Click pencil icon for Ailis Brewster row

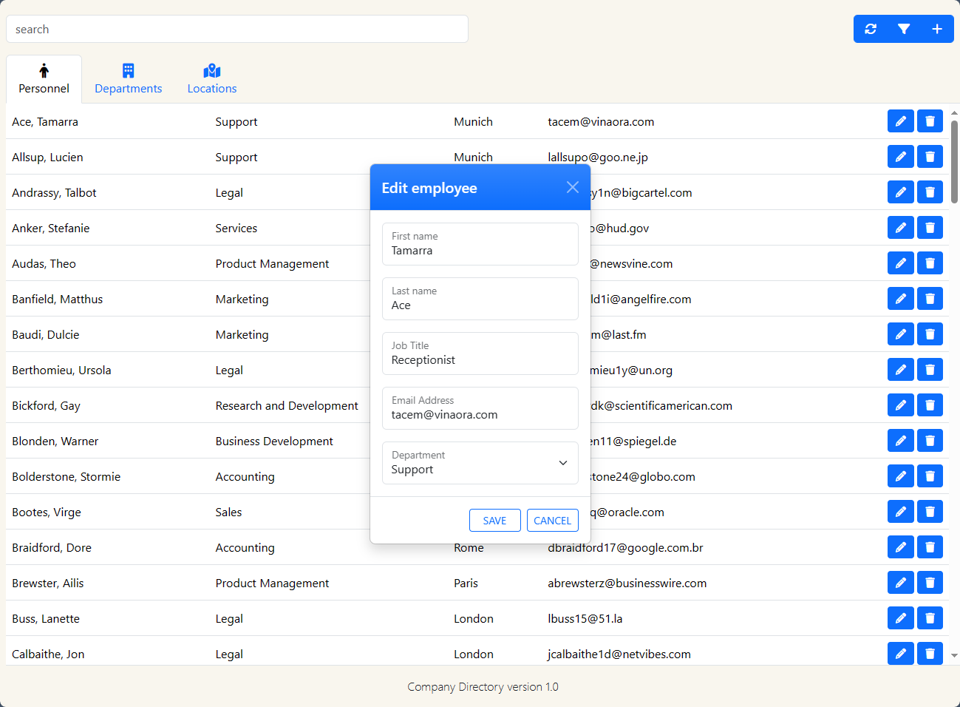click(x=900, y=583)
